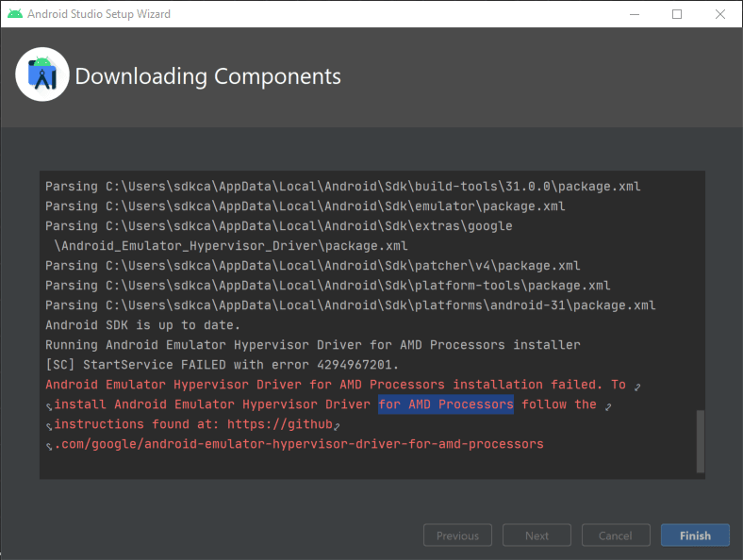The height and width of the screenshot is (560, 743).
Task: Click the Android icon in title bar
Action: point(15,14)
